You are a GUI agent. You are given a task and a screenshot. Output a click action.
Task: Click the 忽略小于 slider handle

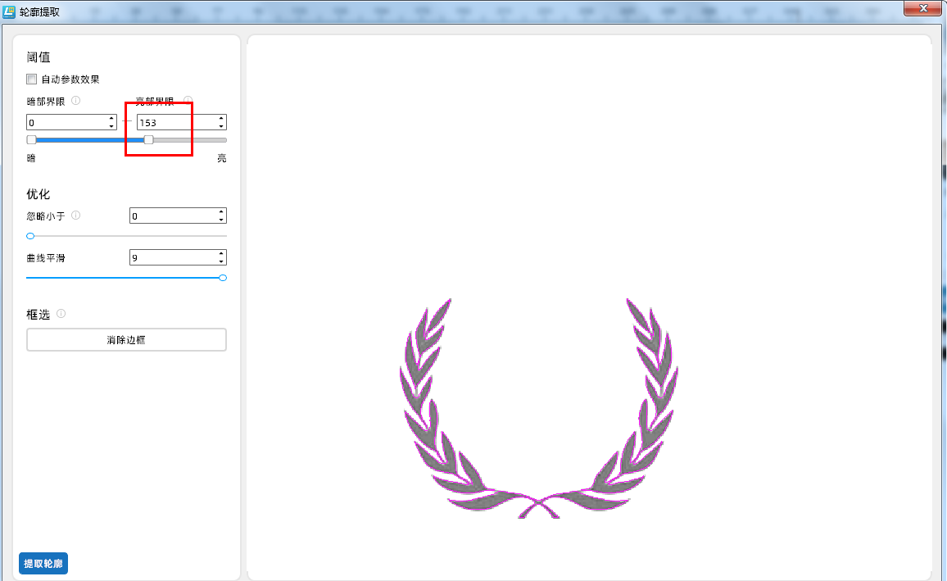pos(30,236)
